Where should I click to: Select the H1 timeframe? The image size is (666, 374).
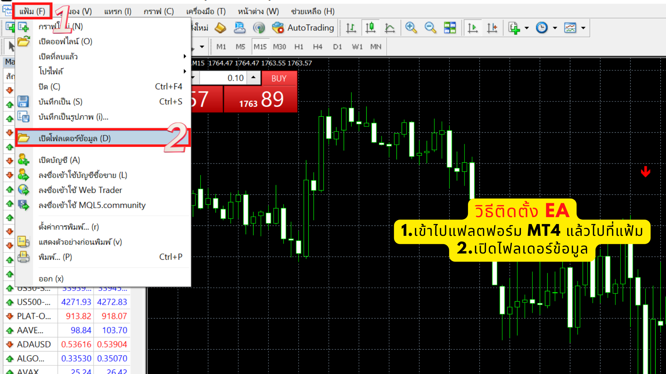click(299, 47)
